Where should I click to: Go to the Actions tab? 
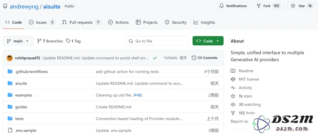pyautogui.click(x=118, y=22)
